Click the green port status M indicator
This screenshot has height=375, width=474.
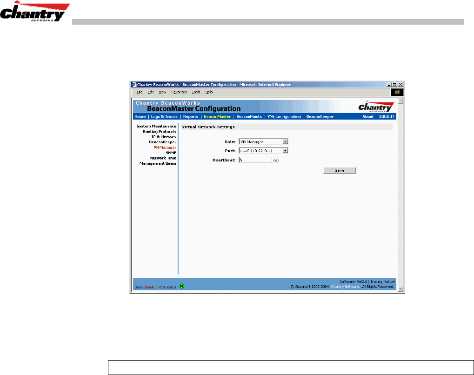tap(182, 286)
